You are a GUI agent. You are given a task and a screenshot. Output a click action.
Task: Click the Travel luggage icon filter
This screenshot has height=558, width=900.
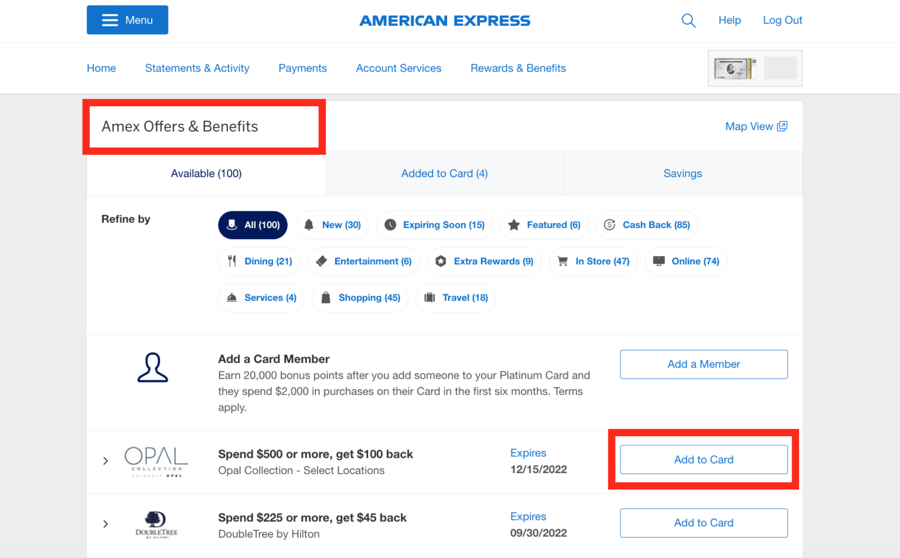click(429, 297)
